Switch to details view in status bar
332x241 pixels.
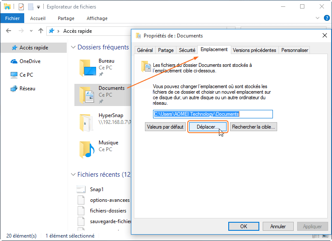coord(316,236)
